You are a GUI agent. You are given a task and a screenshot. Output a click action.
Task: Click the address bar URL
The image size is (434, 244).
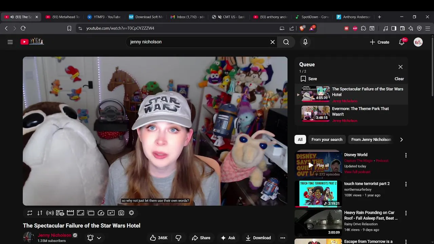point(120,28)
